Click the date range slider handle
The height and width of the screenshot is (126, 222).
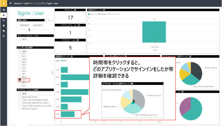click(x=29, y=30)
